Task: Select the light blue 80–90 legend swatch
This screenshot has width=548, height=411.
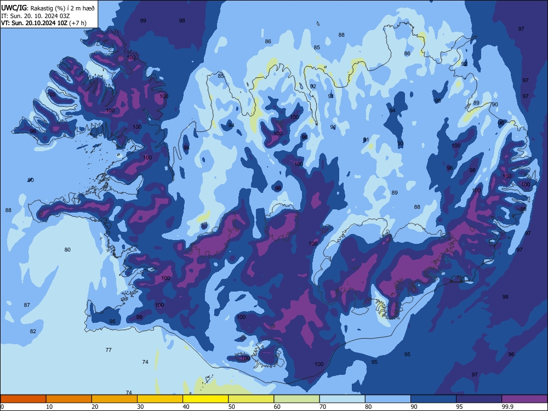Action: [x=388, y=399]
